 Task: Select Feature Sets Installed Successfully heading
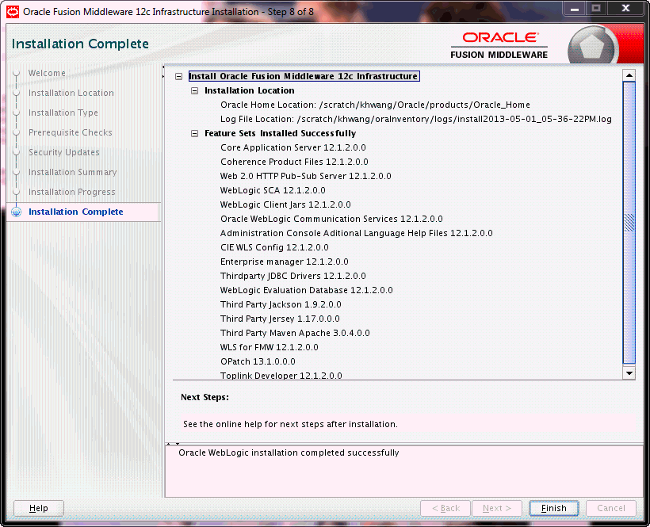(281, 133)
